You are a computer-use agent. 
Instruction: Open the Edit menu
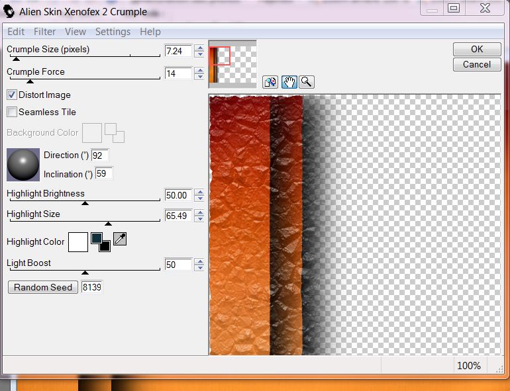(x=16, y=32)
